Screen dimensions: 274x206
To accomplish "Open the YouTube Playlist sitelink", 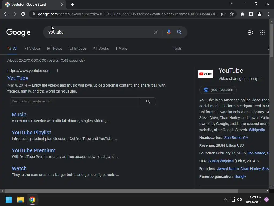I will 31,133.
